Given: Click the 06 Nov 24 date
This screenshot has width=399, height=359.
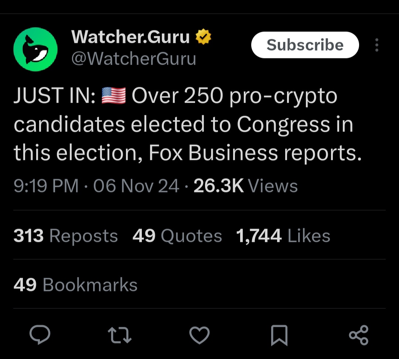Looking at the screenshot, I should tap(136, 186).
